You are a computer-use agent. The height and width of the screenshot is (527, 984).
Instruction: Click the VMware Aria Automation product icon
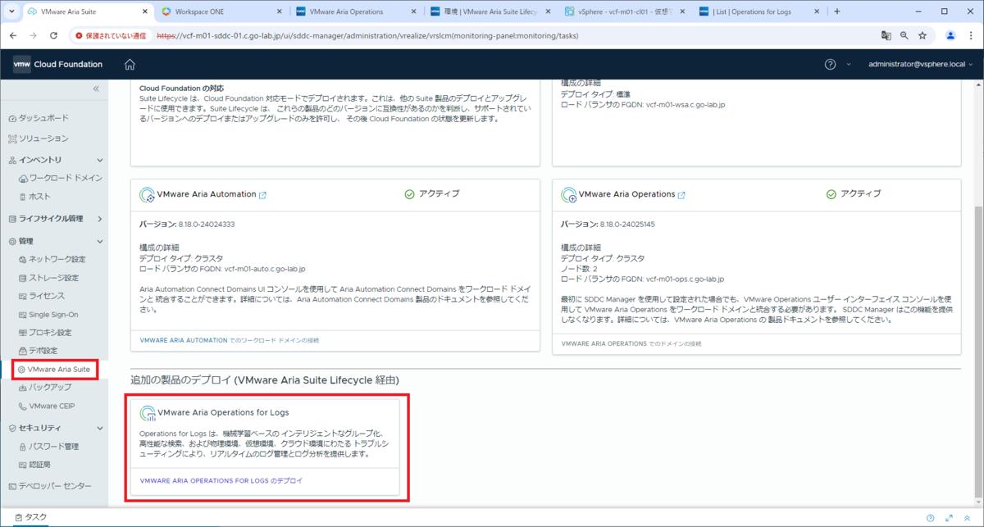pos(147,195)
